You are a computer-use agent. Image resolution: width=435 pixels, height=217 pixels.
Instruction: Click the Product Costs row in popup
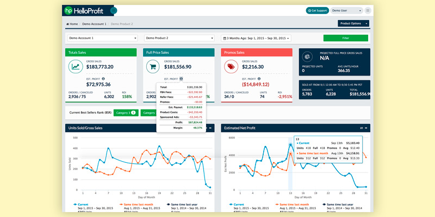[181, 112]
